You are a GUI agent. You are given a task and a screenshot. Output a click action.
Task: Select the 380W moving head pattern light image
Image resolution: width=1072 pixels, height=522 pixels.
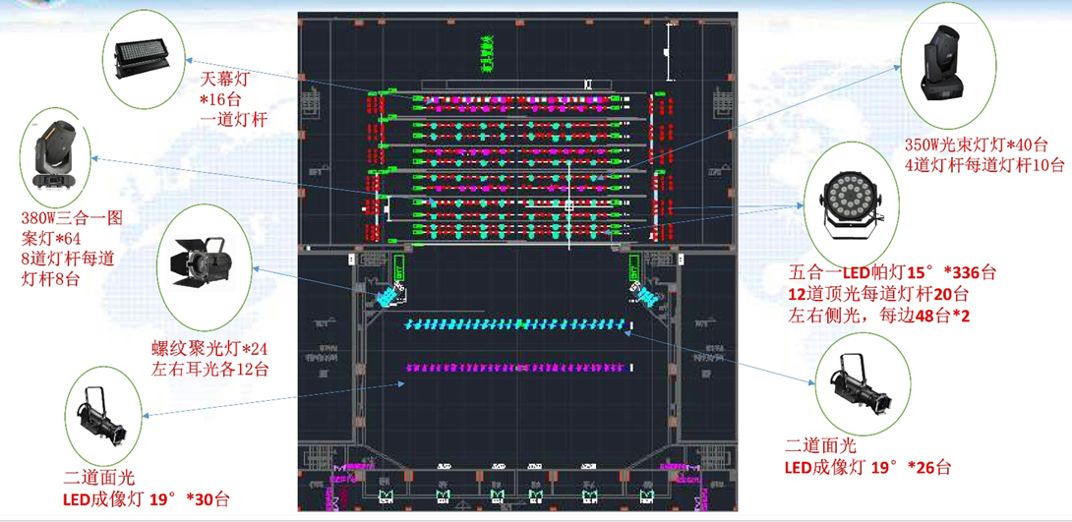[55, 157]
